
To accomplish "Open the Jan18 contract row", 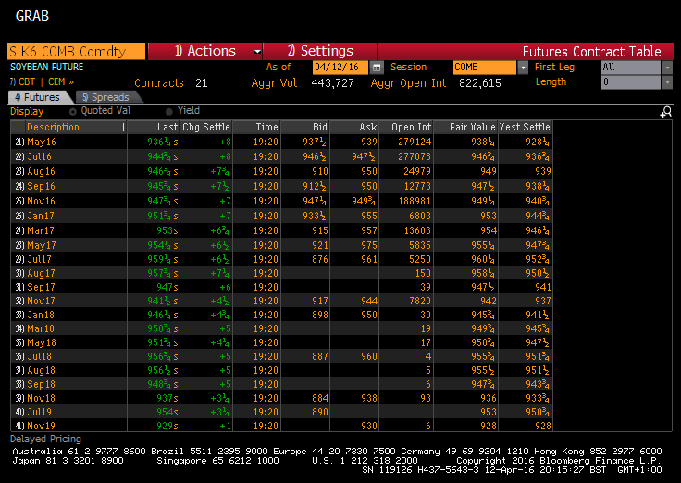I will click(281, 315).
